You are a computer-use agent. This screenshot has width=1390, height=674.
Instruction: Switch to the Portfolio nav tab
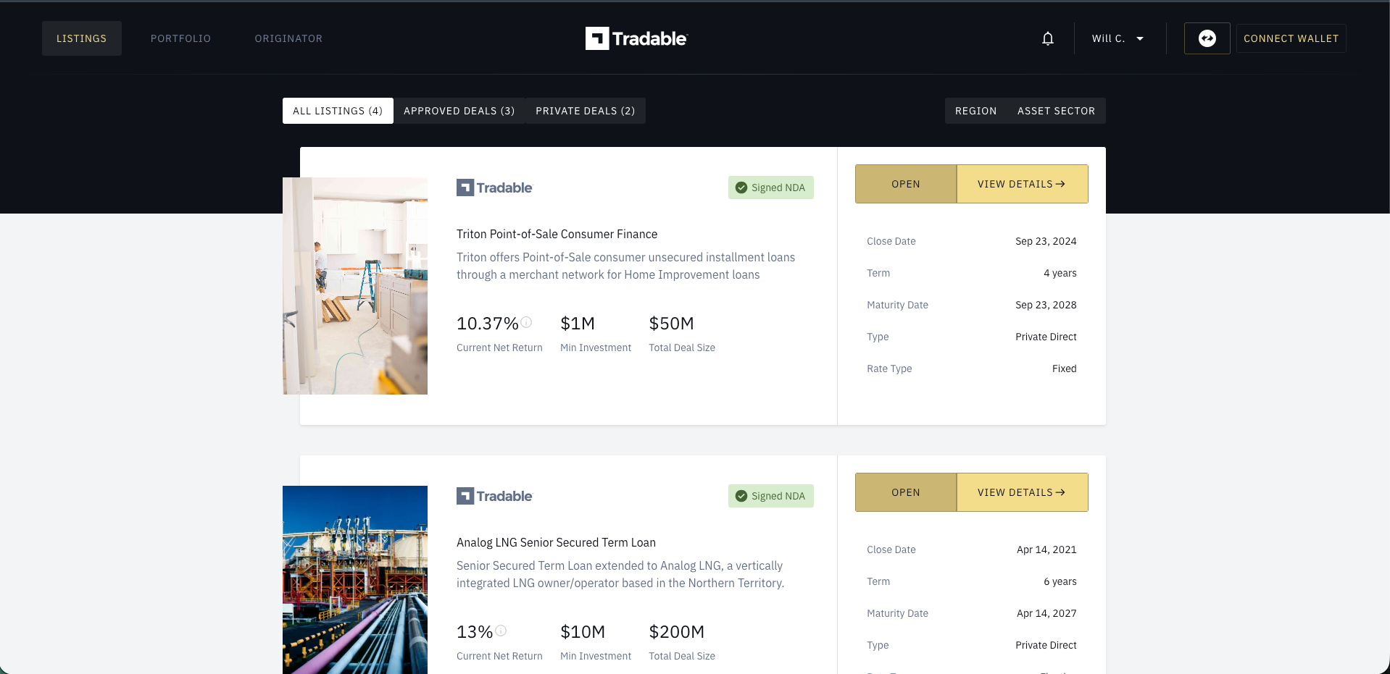(x=180, y=38)
